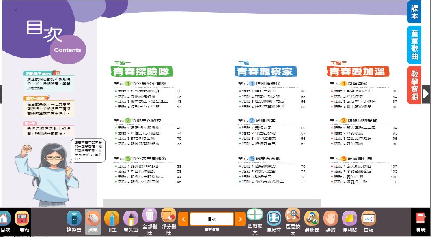The width and height of the screenshot is (431, 237).
Task: Open unit 料理傳家
Action: pyautogui.click(x=349, y=83)
